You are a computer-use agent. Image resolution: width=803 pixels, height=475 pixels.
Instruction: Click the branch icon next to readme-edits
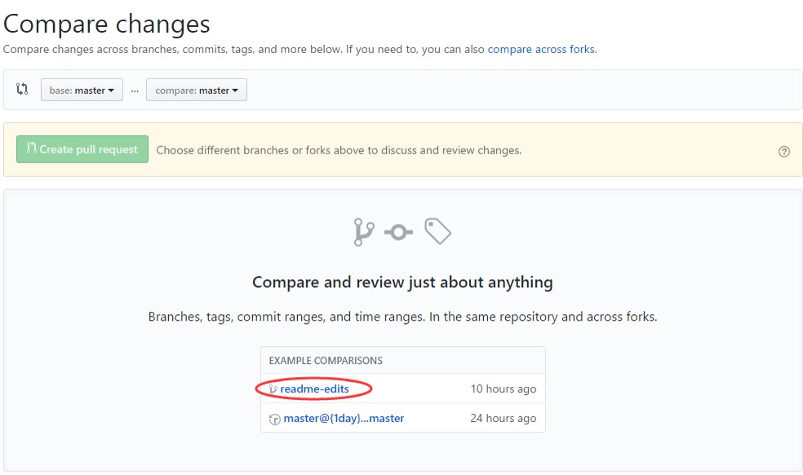click(274, 389)
